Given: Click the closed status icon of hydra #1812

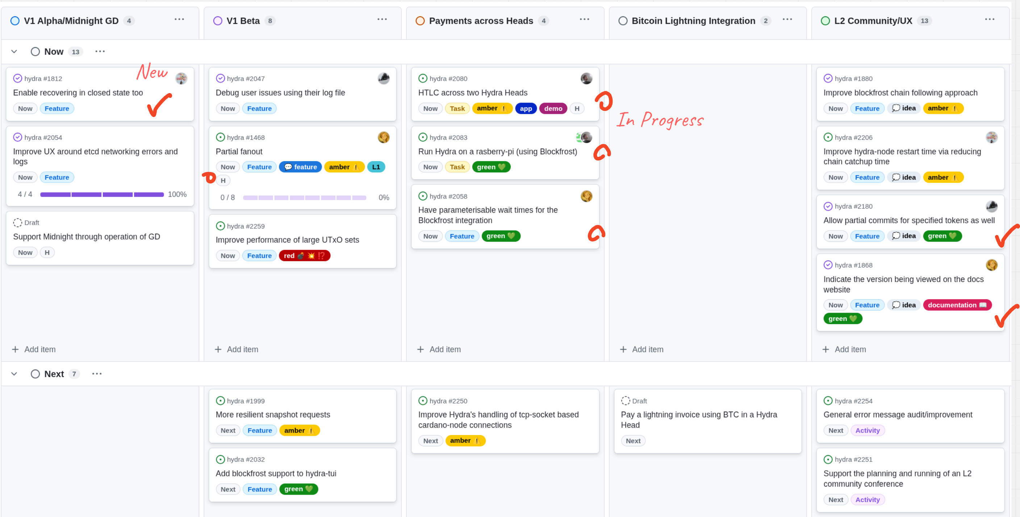Looking at the screenshot, I should pos(17,79).
